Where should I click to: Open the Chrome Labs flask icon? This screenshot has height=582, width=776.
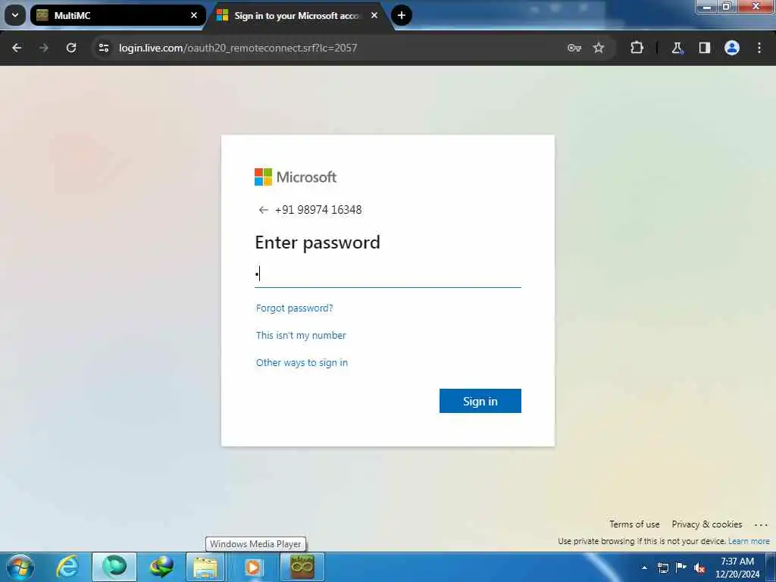(x=677, y=48)
